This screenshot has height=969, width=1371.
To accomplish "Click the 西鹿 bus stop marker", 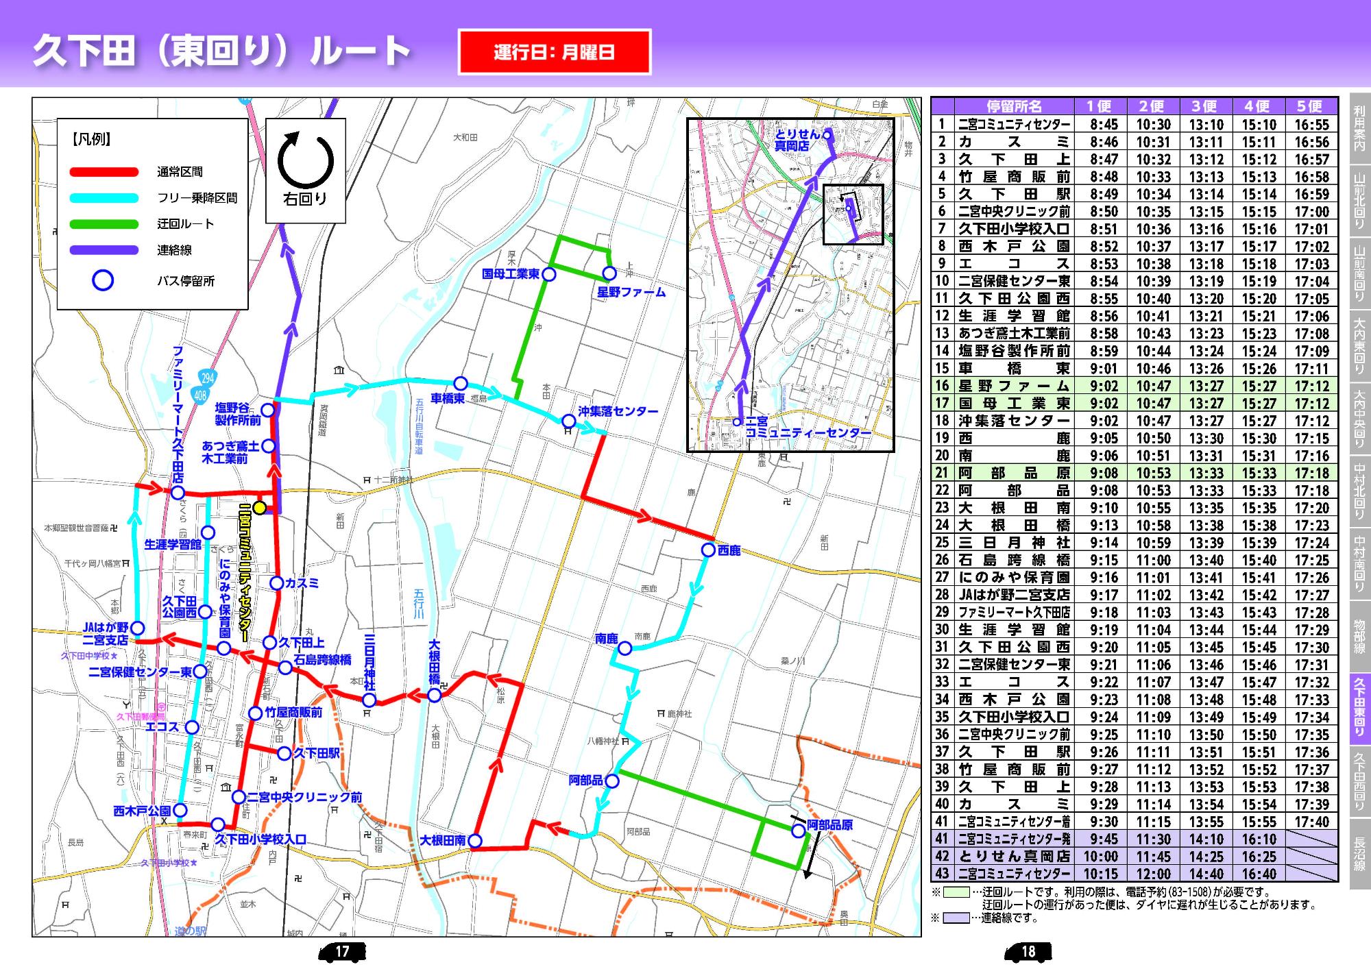I will click(708, 550).
